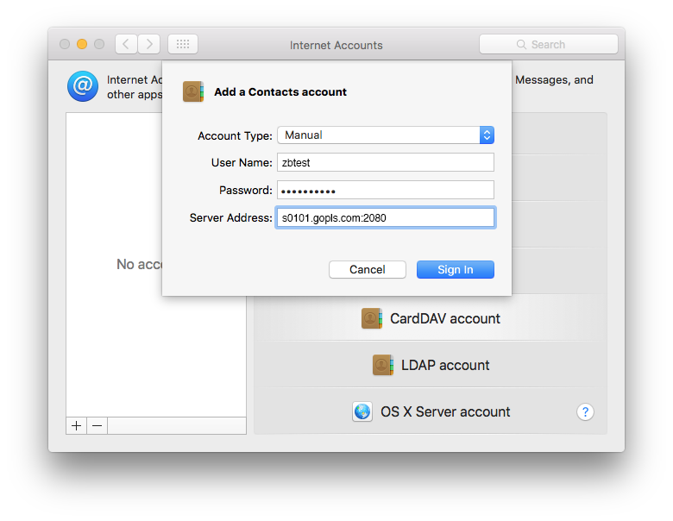Open the Account Type dropdown
The width and height of the screenshot is (673, 521).
pos(385,135)
